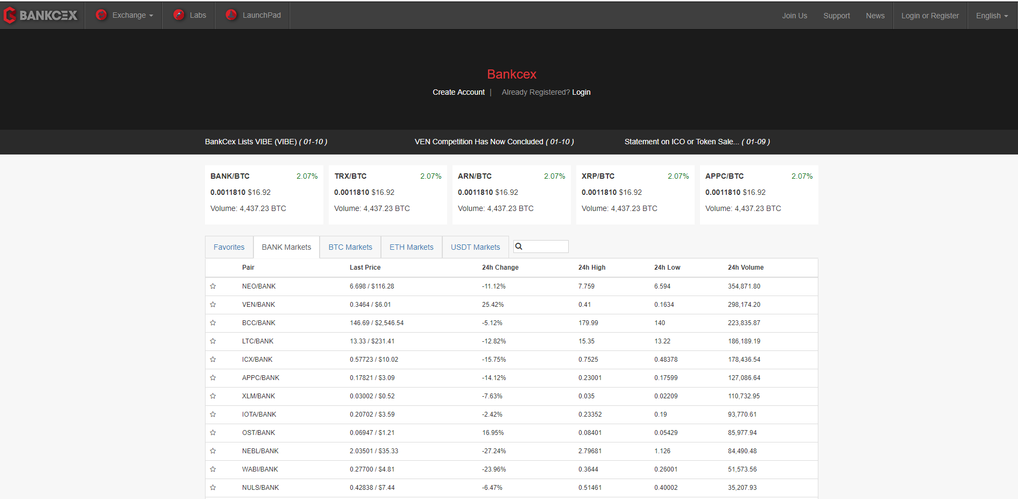The width and height of the screenshot is (1018, 499).
Task: Switch to the BANK Markets tab
Action: click(x=286, y=247)
